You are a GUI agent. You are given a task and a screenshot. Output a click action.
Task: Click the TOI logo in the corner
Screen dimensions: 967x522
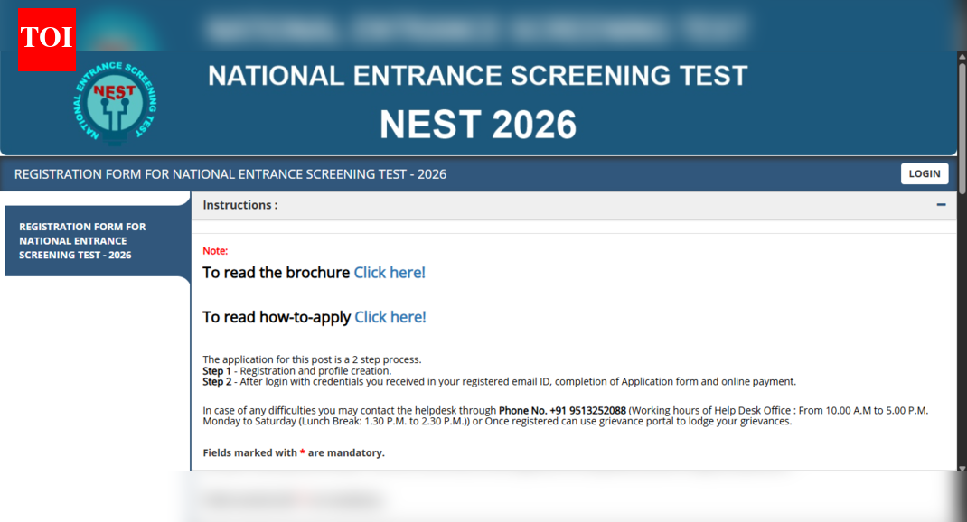[x=46, y=38]
